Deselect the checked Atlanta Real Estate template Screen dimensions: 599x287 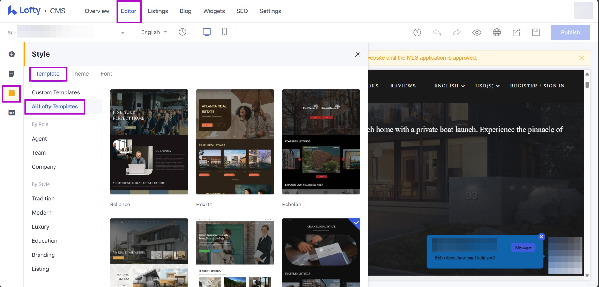(x=356, y=223)
